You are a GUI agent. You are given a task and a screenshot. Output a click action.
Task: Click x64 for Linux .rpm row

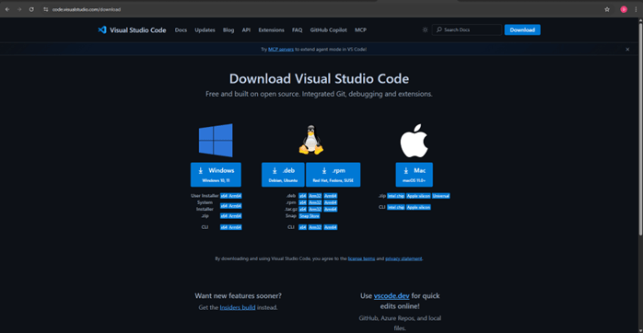coord(303,202)
